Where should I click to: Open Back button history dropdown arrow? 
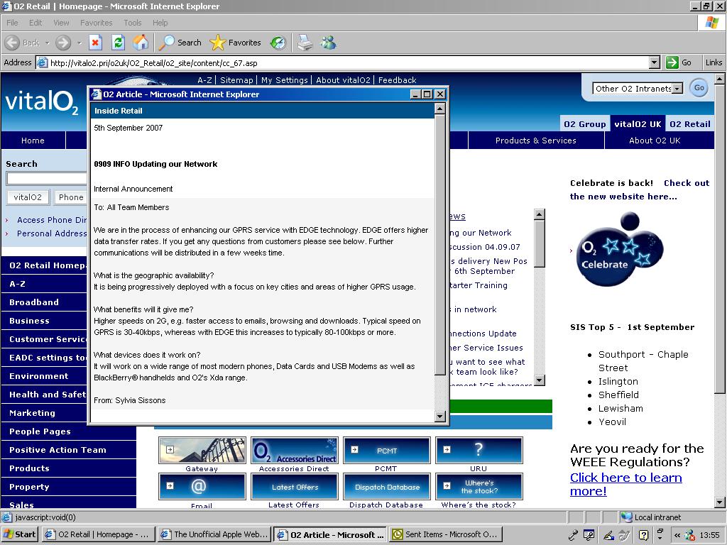[x=47, y=43]
